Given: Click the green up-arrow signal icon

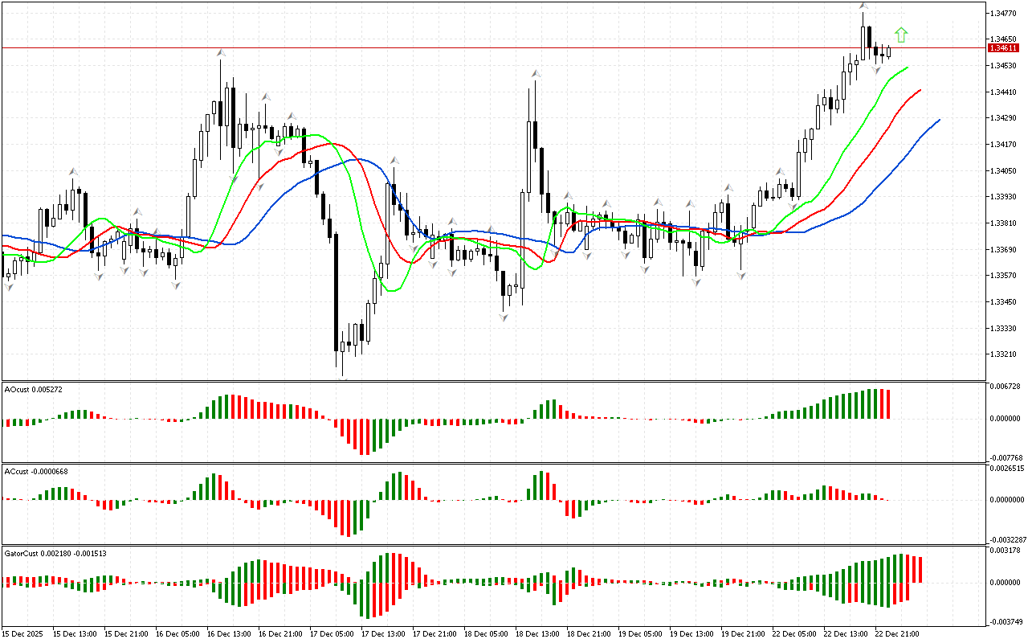Looking at the screenshot, I should pyautogui.click(x=901, y=35).
